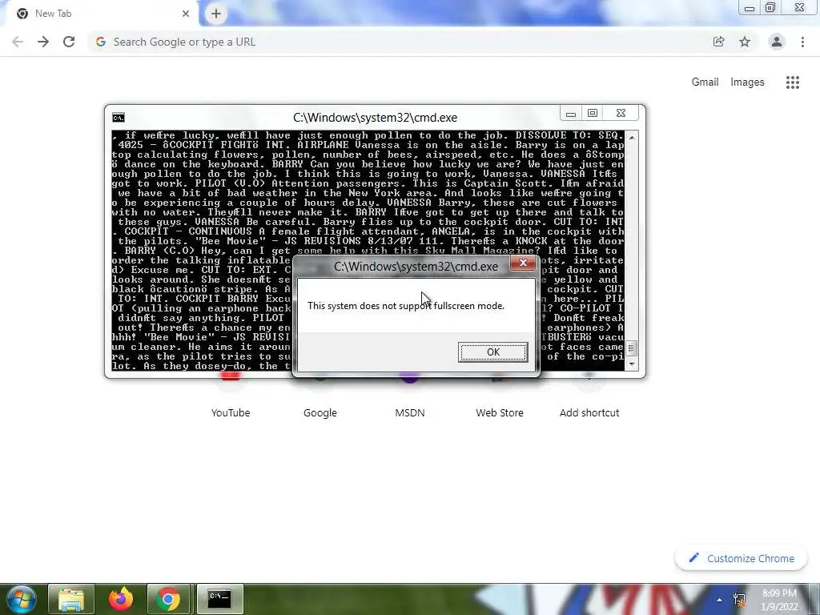
Task: Select the New Tab tab
Action: (102, 14)
